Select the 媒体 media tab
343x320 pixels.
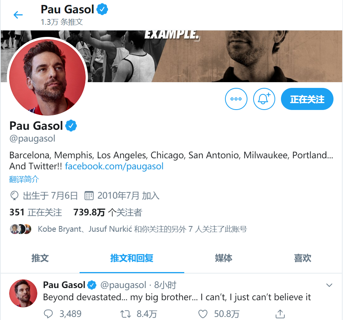[x=223, y=258]
